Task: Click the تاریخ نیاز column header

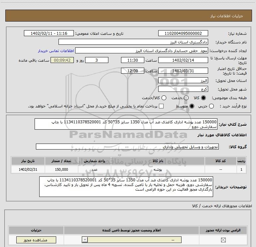Action: pos(28,161)
